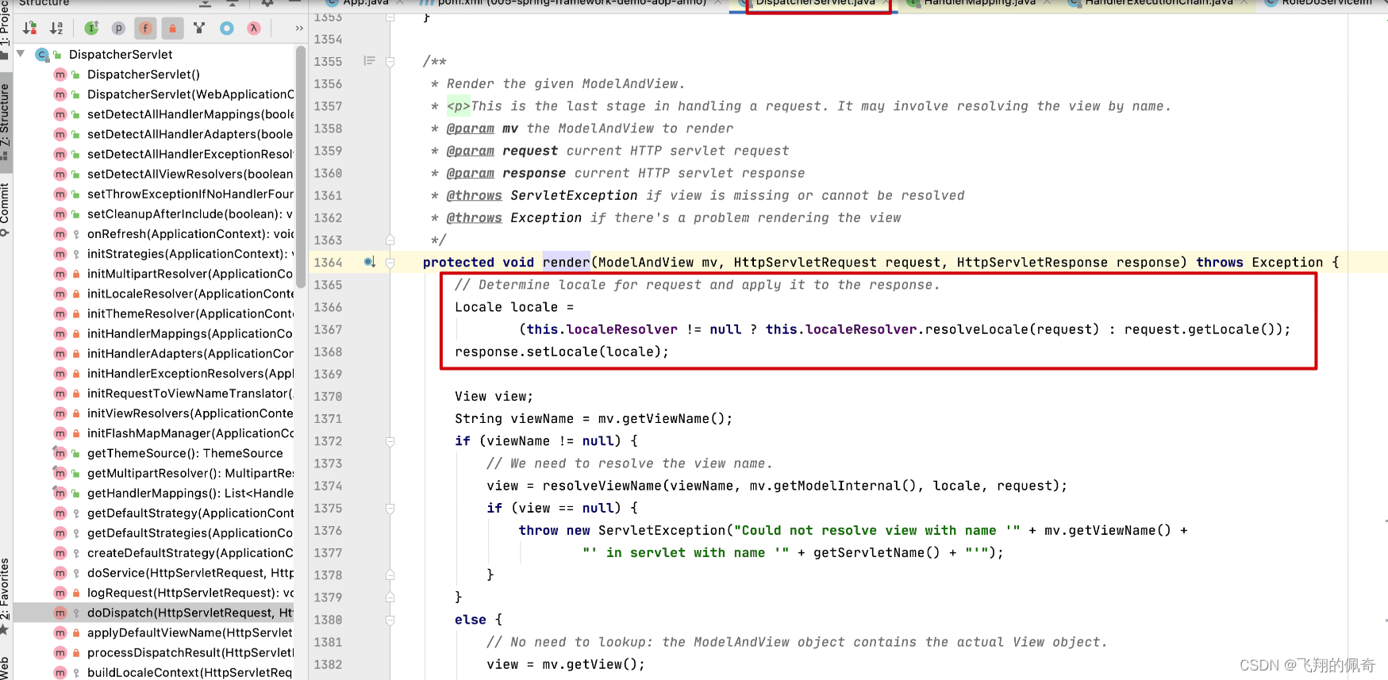Screen dimensions: 1388x680
Task: Click method icon beside buildLocaleContext
Action: [60, 672]
